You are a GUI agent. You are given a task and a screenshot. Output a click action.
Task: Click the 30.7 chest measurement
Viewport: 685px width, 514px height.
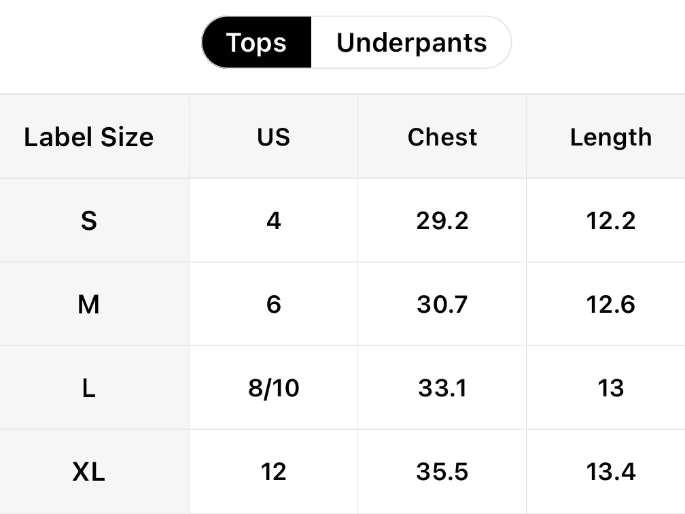(442, 305)
